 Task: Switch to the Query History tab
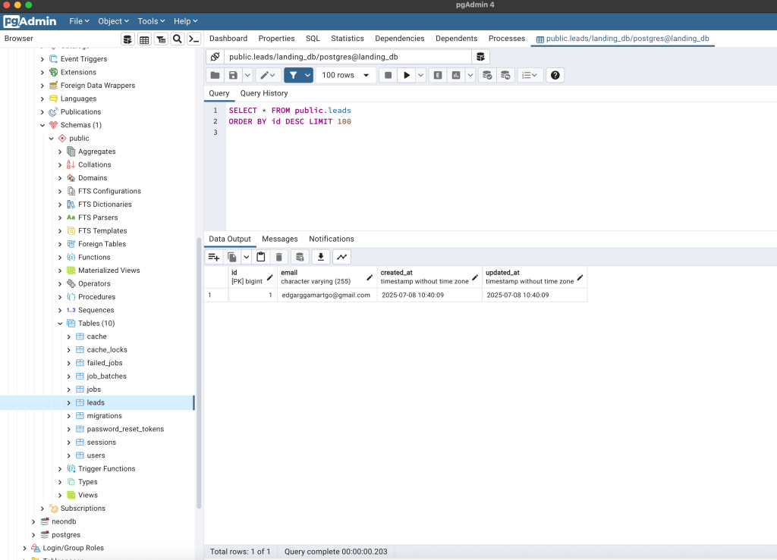pos(264,93)
